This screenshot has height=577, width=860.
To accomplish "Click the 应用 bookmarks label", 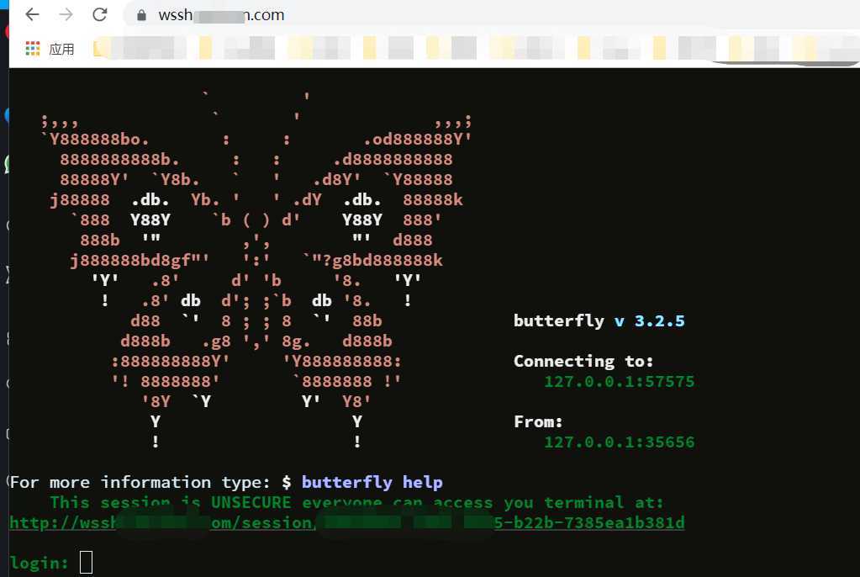I will [61, 49].
